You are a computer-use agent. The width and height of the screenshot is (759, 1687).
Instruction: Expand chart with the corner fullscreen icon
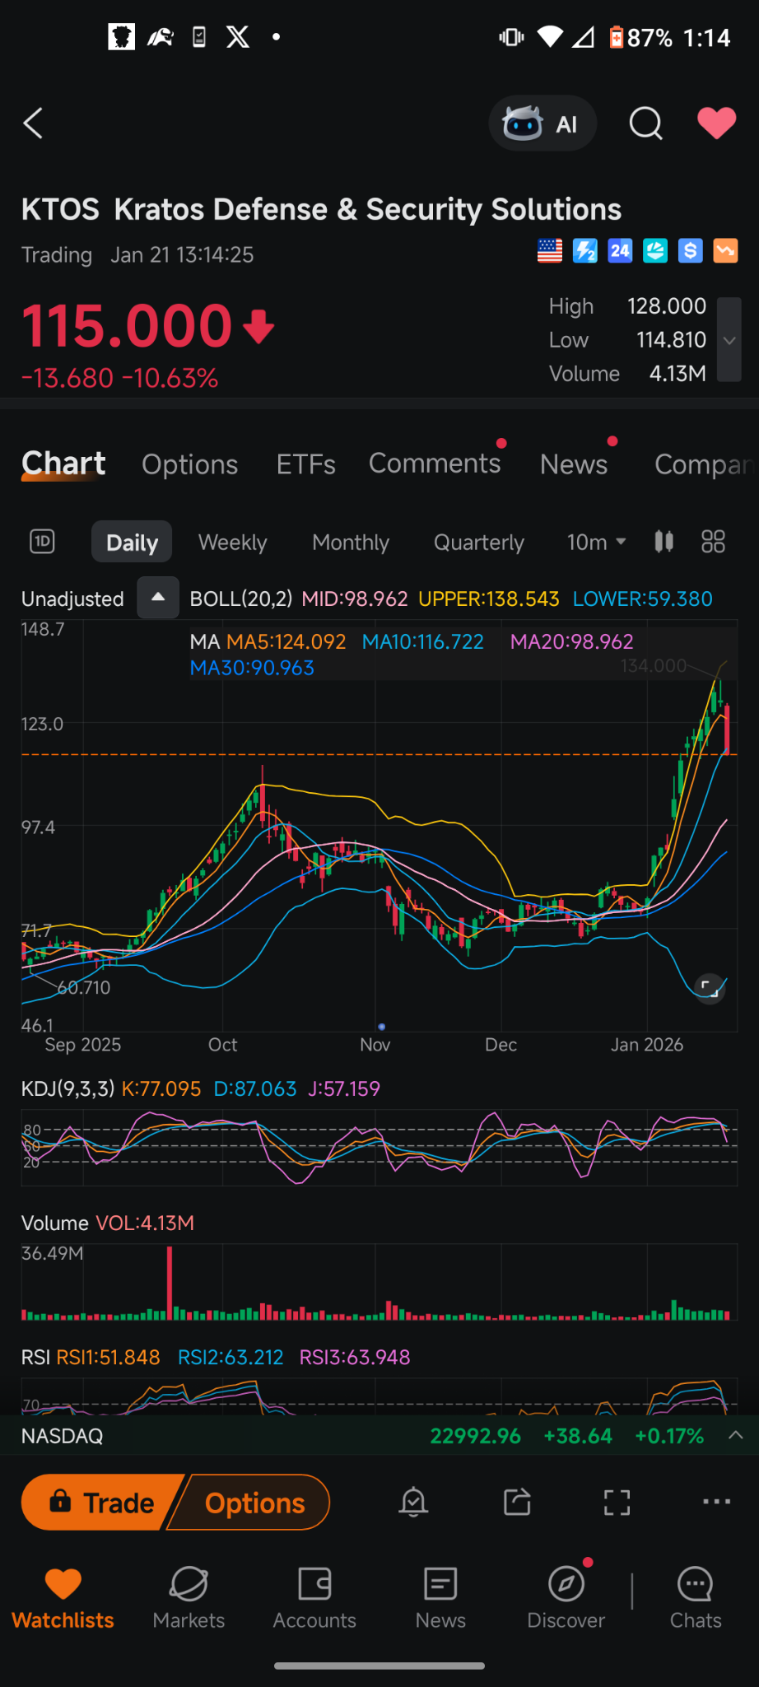coord(709,988)
